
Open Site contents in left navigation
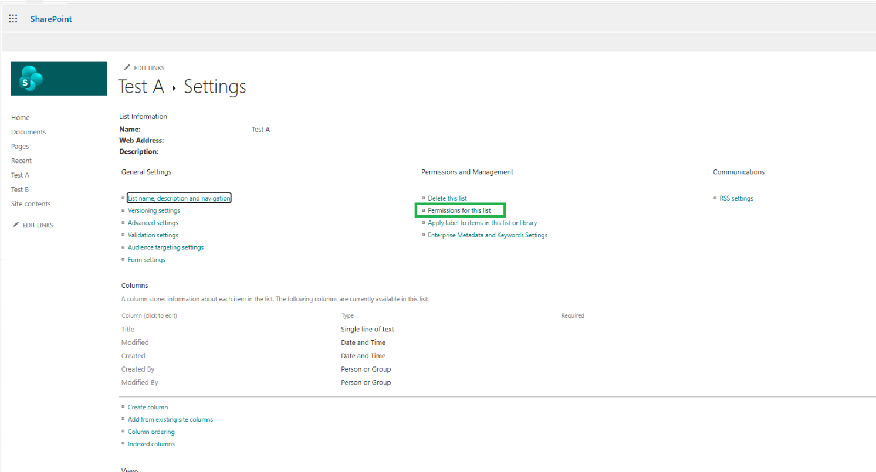click(x=31, y=204)
